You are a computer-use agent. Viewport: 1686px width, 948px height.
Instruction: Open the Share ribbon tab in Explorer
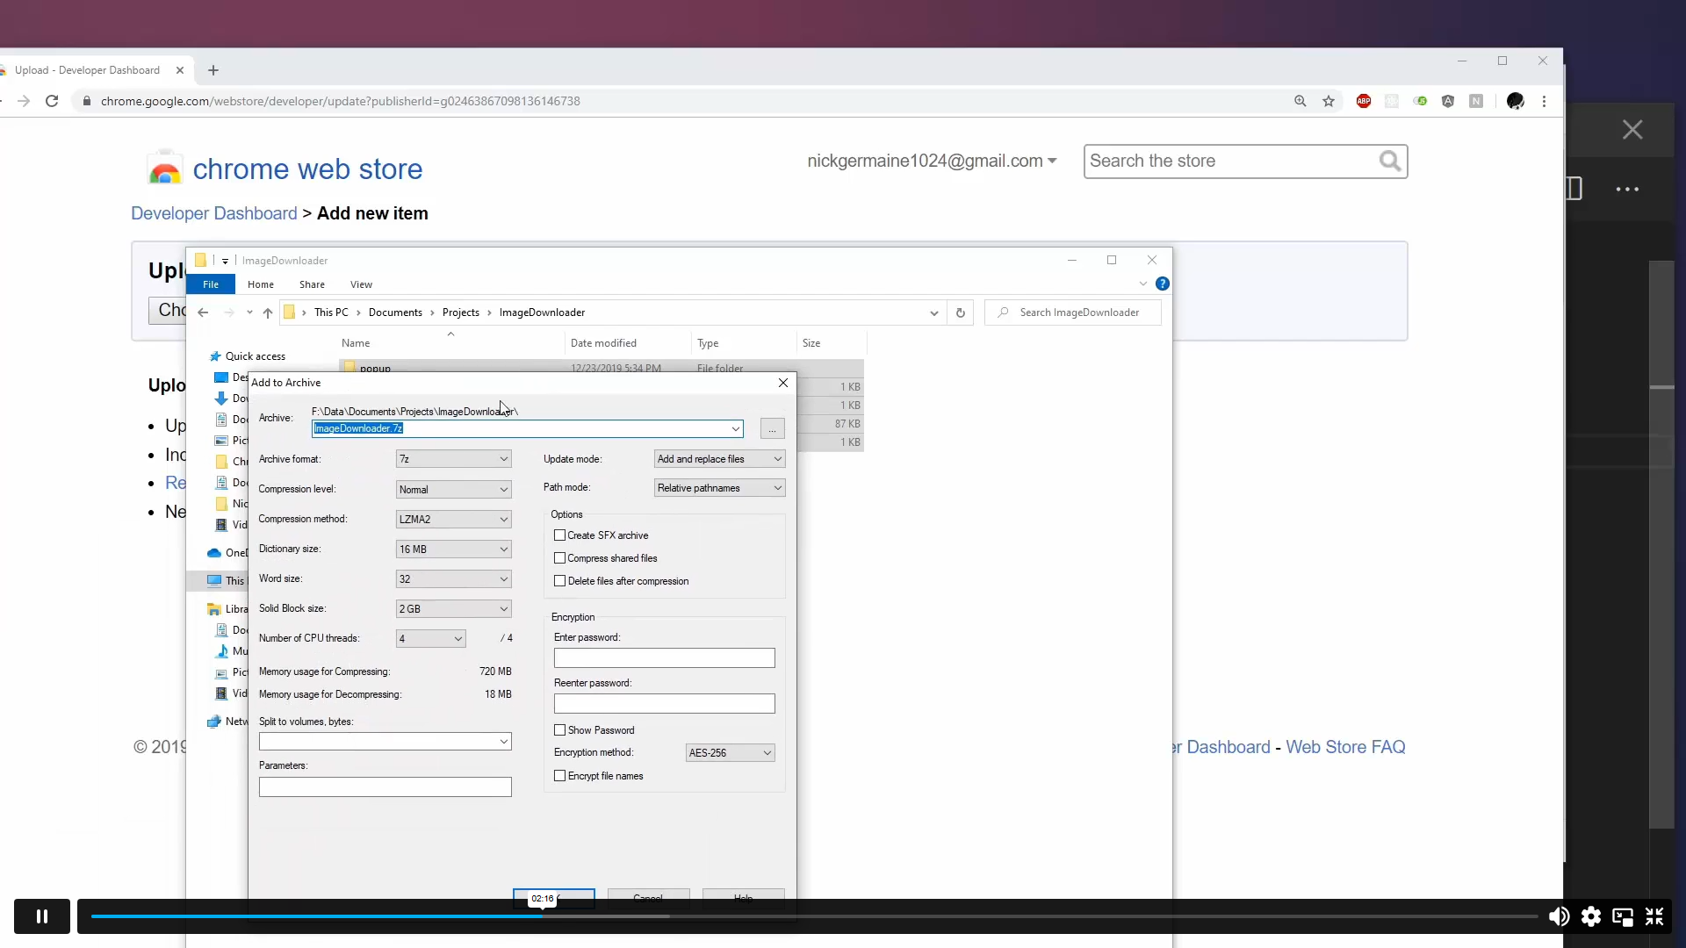(312, 284)
